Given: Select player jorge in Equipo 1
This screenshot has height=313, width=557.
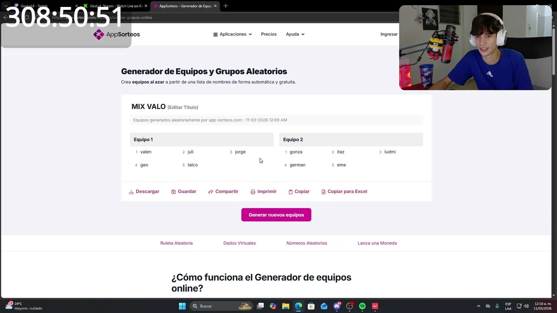Looking at the screenshot, I should pos(240,152).
